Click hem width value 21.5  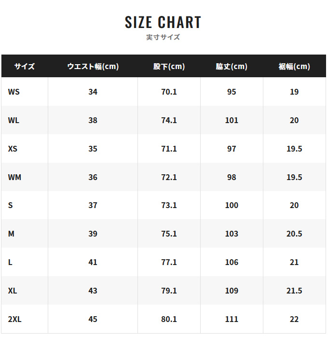point(294,291)
